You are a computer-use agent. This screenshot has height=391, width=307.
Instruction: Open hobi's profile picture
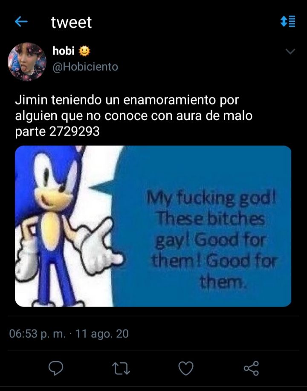pos(27,61)
